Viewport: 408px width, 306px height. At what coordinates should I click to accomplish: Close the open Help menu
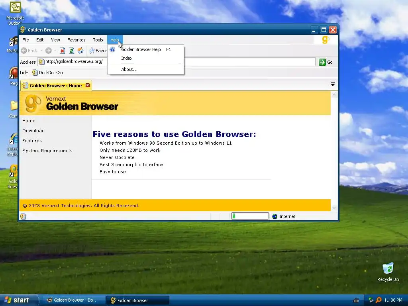(115, 40)
